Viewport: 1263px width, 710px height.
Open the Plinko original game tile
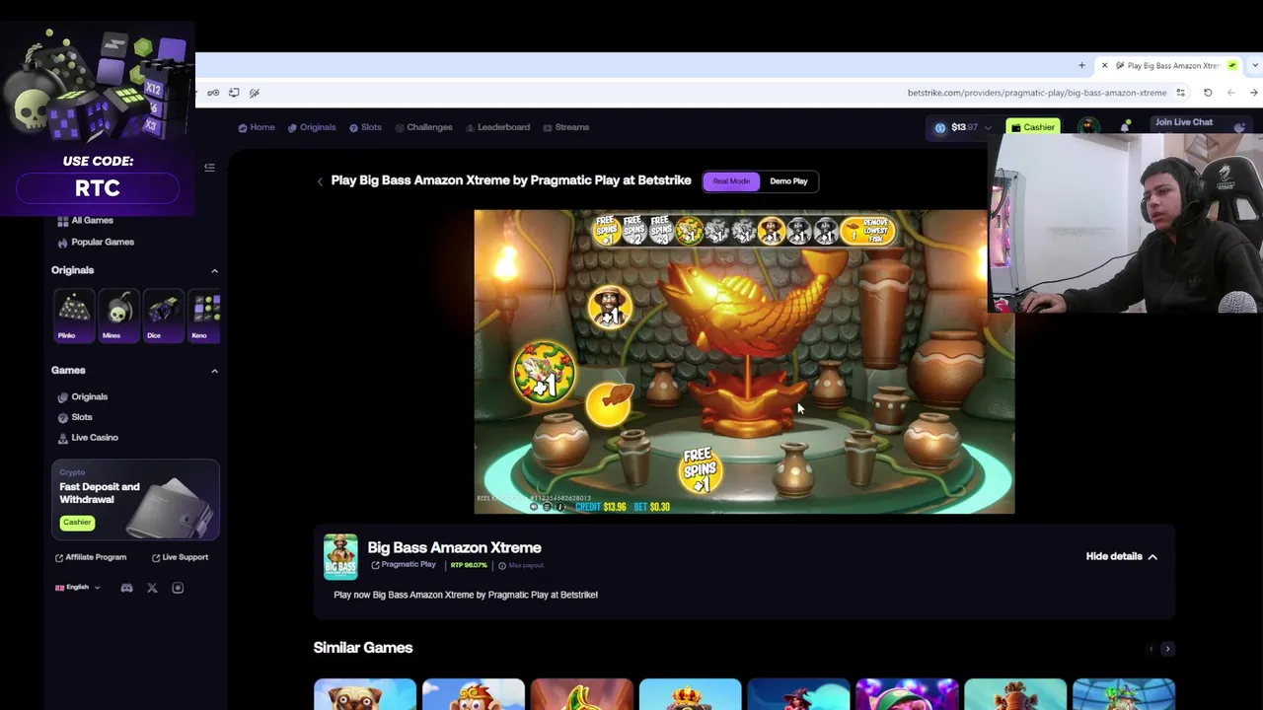(x=73, y=315)
